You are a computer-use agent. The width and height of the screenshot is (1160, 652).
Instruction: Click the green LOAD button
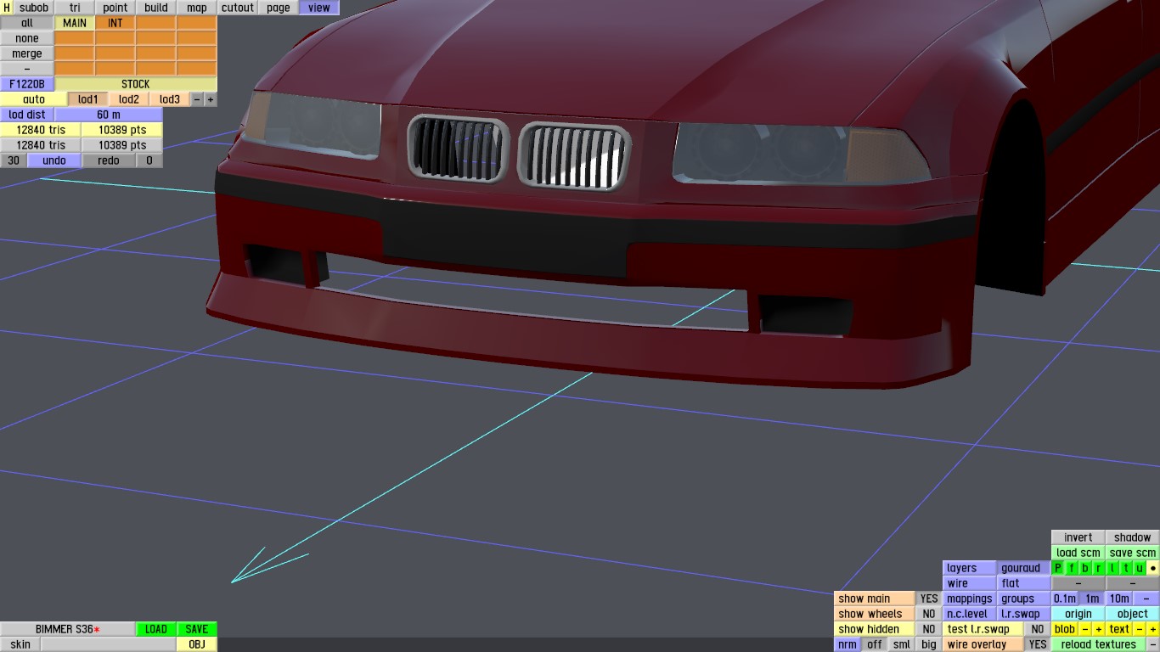click(x=156, y=629)
